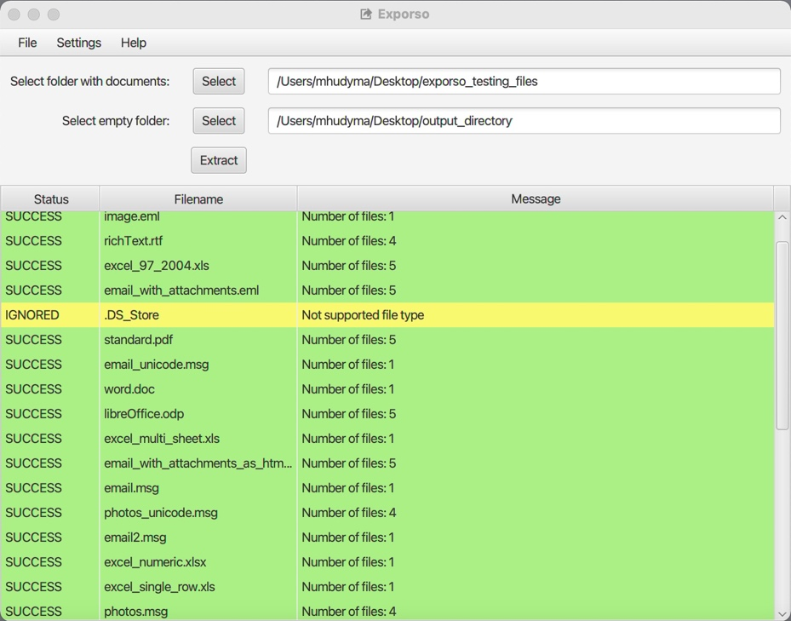Viewport: 791px width, 621px height.
Task: Open the Help menu
Action: tap(134, 43)
